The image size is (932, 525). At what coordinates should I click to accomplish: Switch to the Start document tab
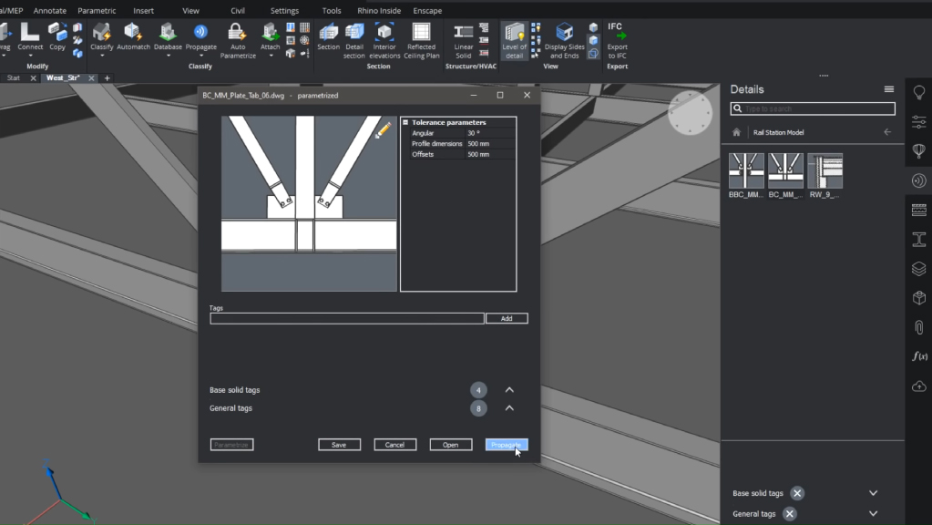[x=14, y=78]
